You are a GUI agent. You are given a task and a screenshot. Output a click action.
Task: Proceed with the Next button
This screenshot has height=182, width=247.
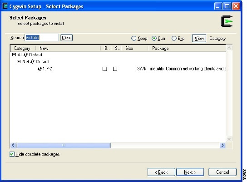(x=190, y=172)
